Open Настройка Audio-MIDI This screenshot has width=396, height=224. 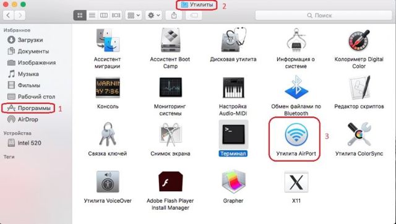coord(233,87)
